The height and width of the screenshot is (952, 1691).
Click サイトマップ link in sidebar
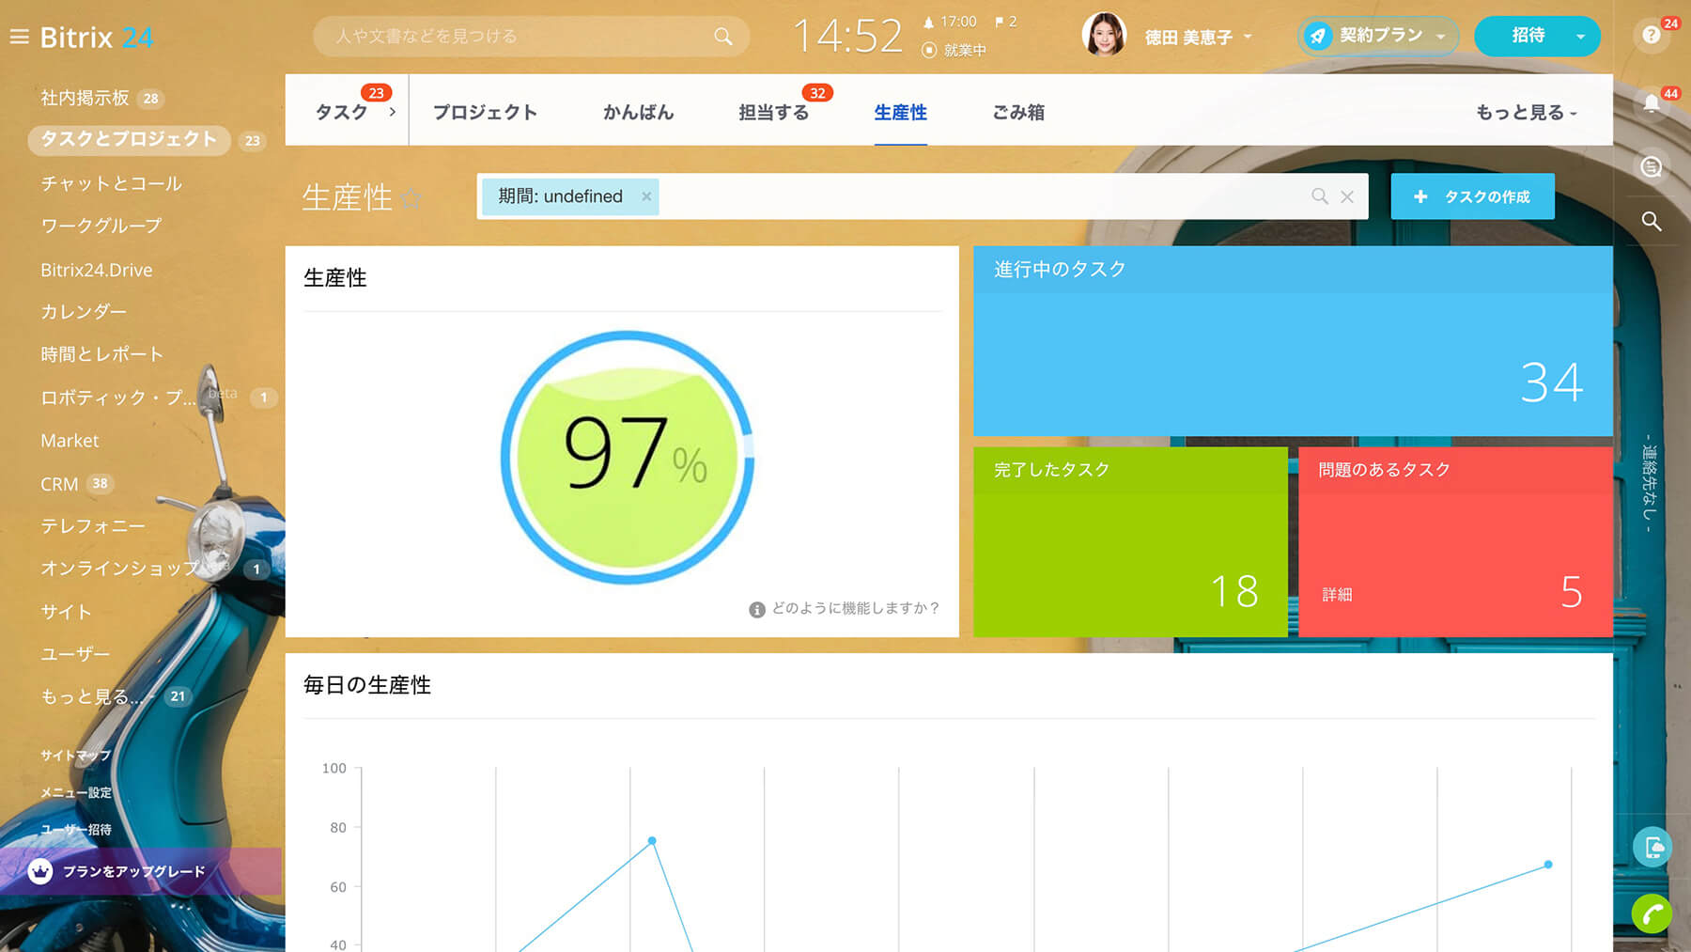click(x=75, y=756)
